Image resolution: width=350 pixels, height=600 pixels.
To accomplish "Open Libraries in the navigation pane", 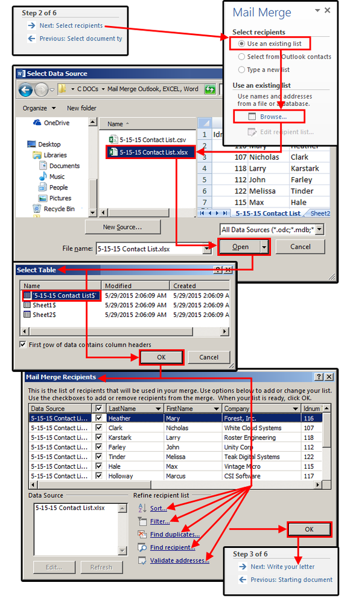I will [x=50, y=155].
